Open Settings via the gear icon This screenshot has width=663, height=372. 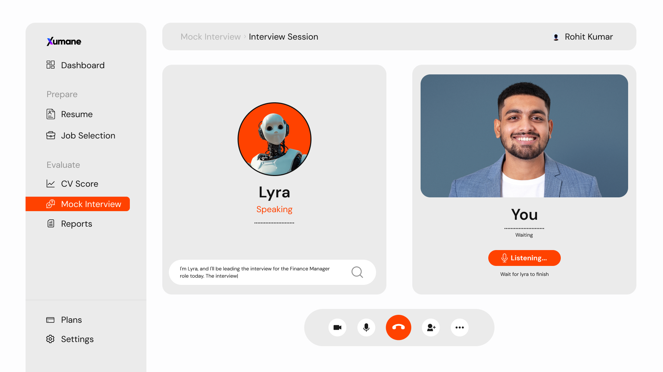[50, 339]
